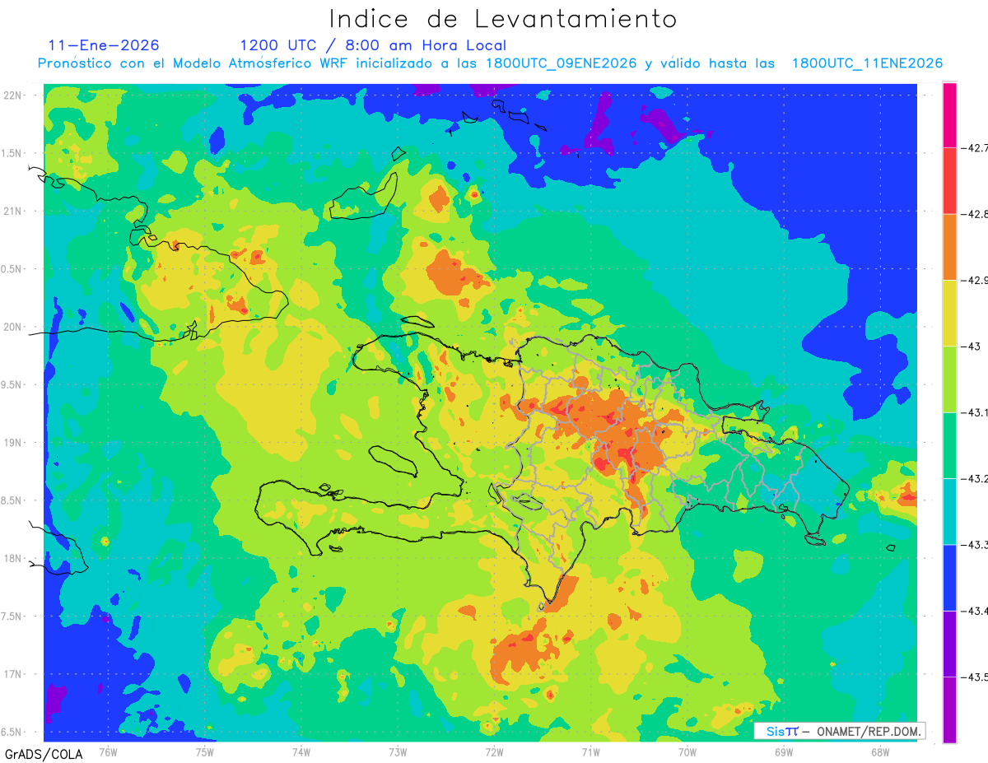
Task: Click '1200 UTC / 8:00 am Hora Local'
Action: [x=373, y=45]
